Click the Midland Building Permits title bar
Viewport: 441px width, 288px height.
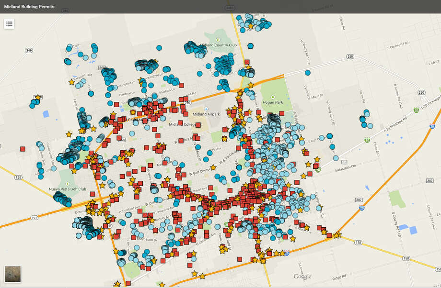coord(30,7)
